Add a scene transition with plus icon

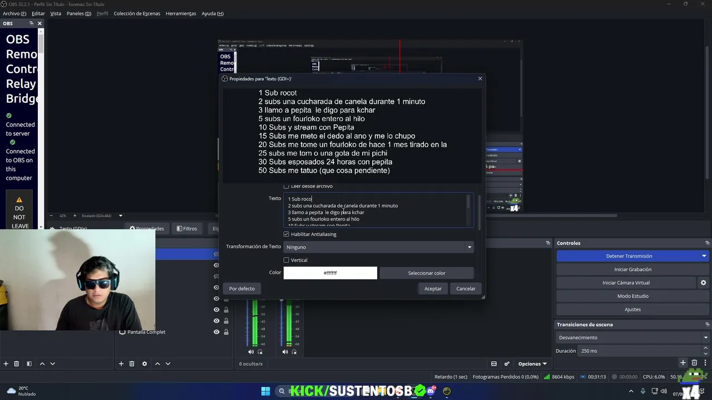click(x=683, y=363)
